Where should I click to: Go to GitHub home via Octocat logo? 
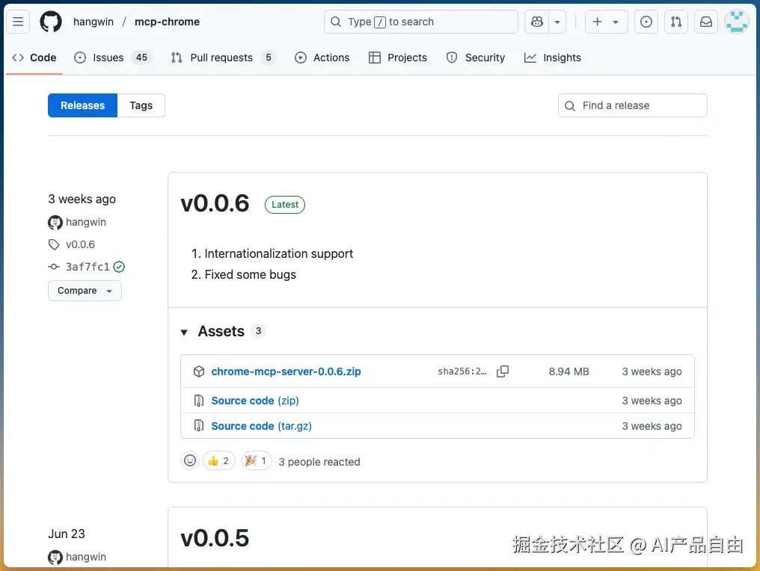(x=51, y=22)
